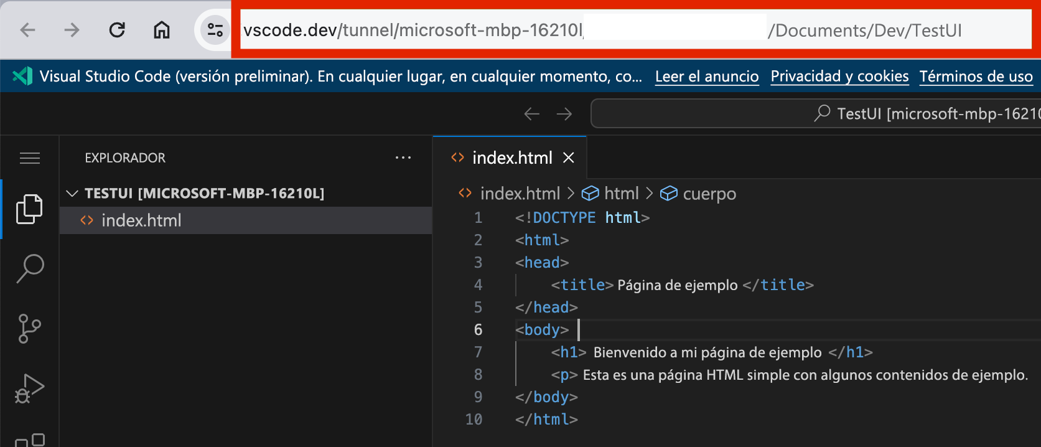The image size is (1041, 447).
Task: Open Extensions icon in activity bar
Action: pyautogui.click(x=30, y=440)
